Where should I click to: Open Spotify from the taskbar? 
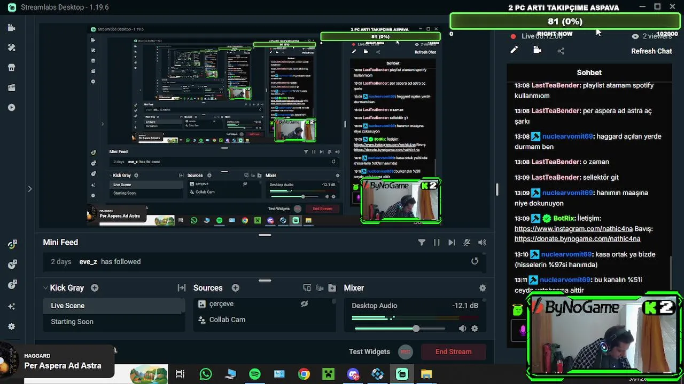(x=255, y=374)
